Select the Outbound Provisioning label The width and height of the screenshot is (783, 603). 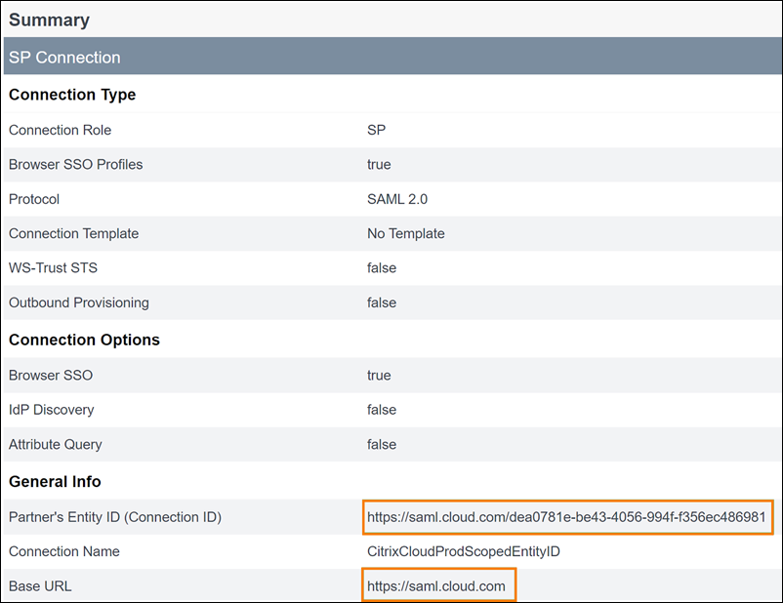(78, 302)
